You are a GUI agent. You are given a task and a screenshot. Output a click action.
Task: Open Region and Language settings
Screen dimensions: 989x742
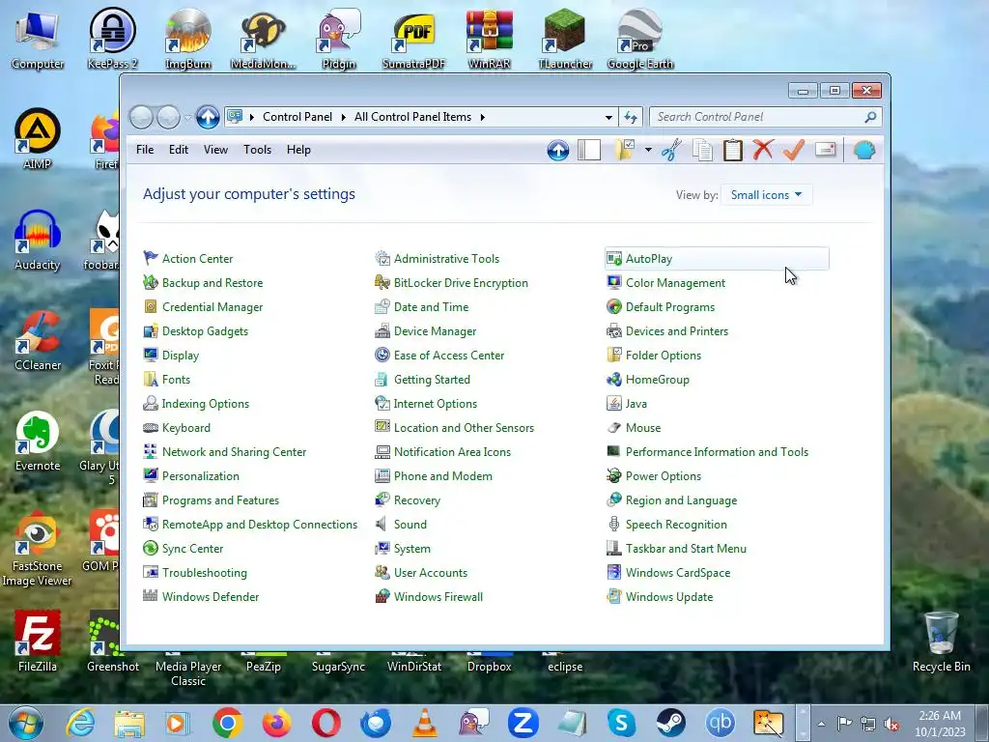tap(681, 500)
